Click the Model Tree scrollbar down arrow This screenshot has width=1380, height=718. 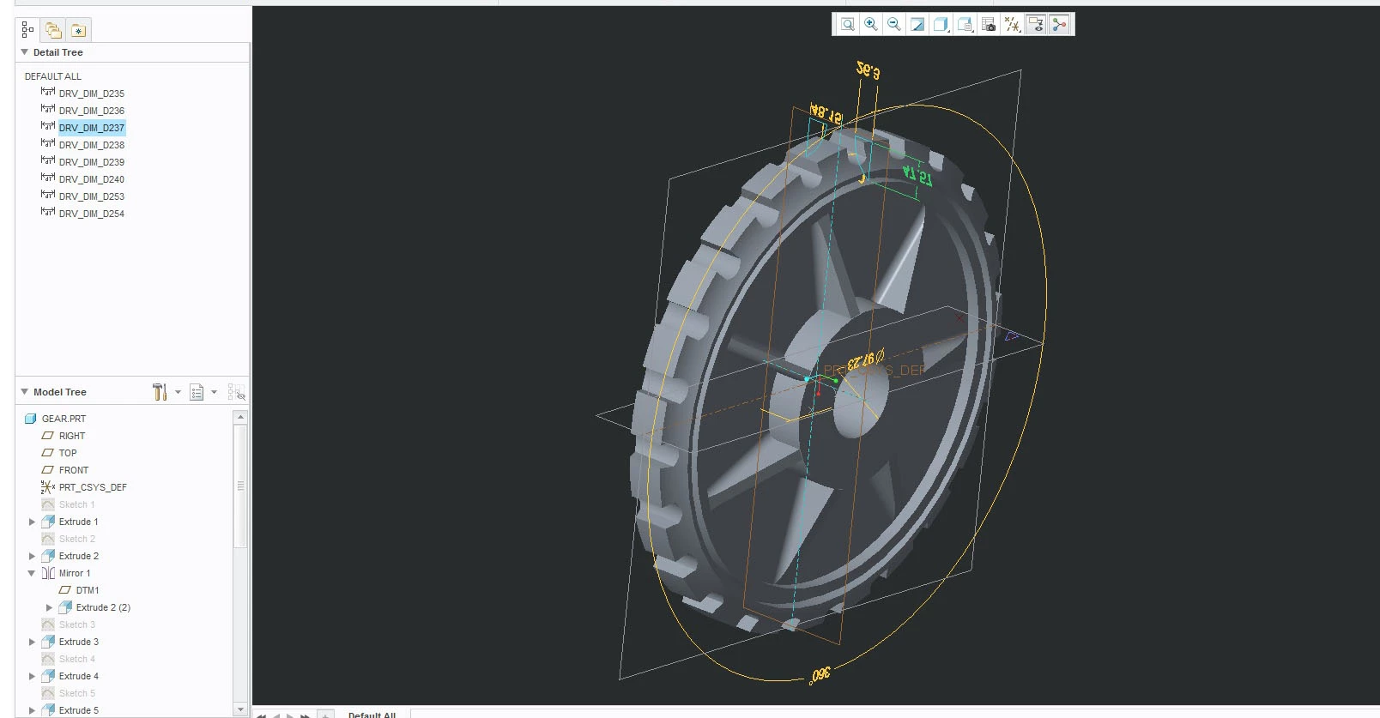(240, 709)
